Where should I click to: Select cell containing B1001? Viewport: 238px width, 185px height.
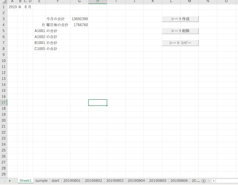tap(39, 43)
